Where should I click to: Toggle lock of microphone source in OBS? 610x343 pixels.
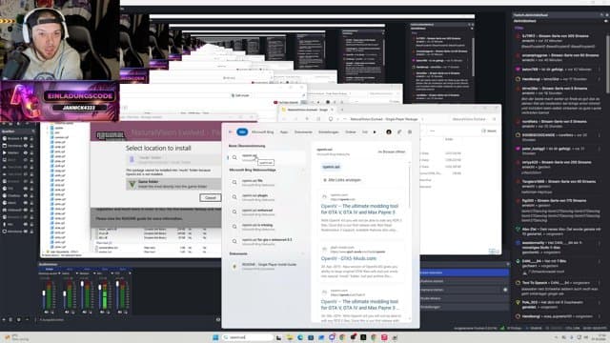coord(31,224)
